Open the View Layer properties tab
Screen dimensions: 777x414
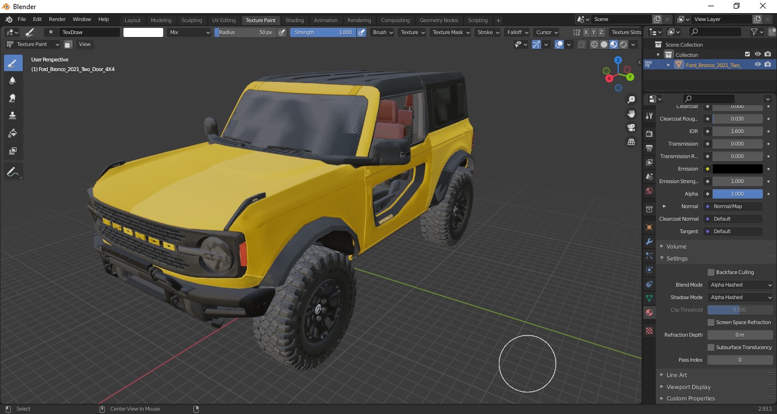(649, 162)
